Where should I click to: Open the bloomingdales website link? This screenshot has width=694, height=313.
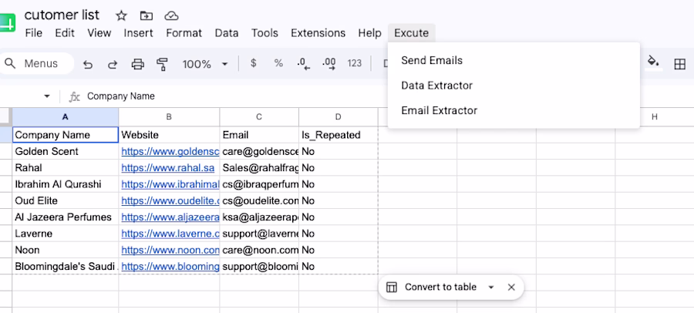(170, 267)
